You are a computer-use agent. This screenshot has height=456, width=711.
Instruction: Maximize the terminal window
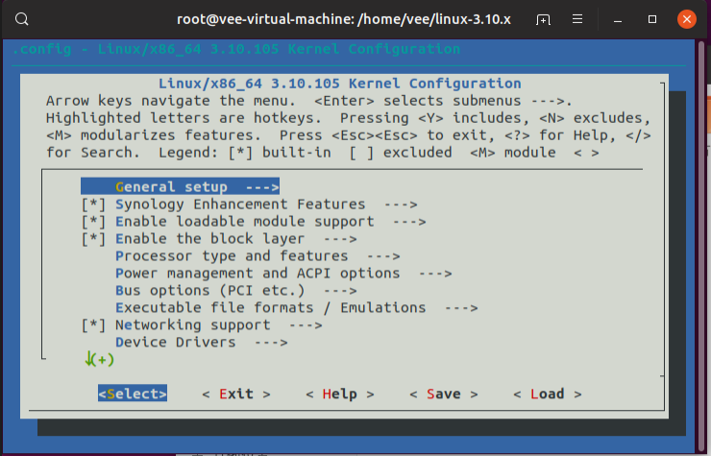point(652,19)
